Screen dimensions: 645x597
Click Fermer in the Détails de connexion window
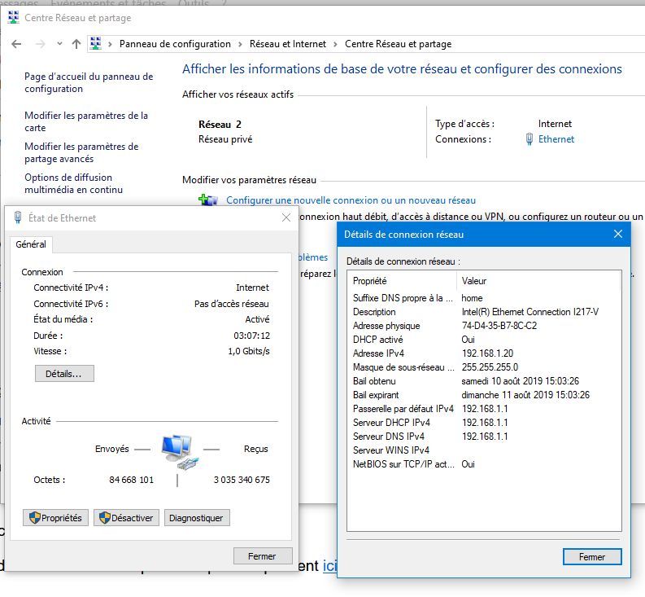pos(591,557)
